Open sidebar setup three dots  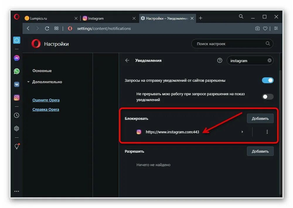pos(17,191)
